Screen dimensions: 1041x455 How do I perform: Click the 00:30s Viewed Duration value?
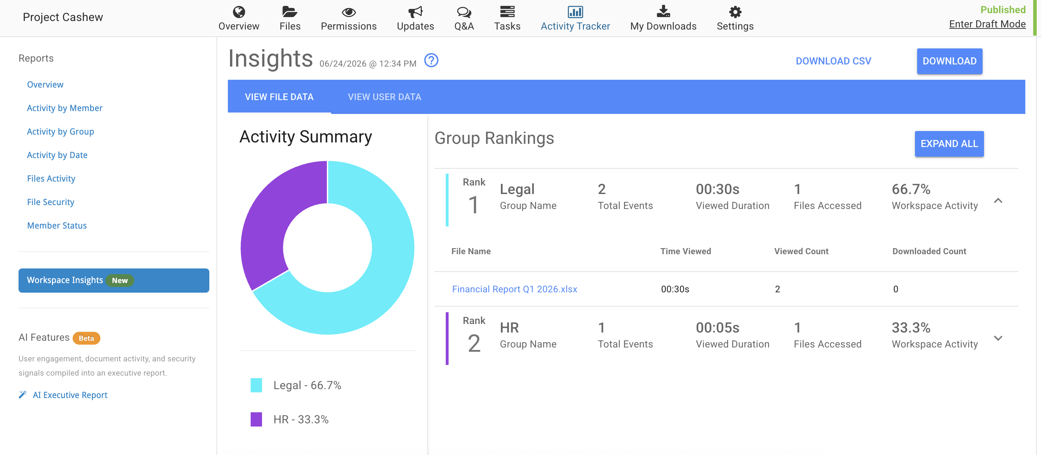[x=717, y=189]
